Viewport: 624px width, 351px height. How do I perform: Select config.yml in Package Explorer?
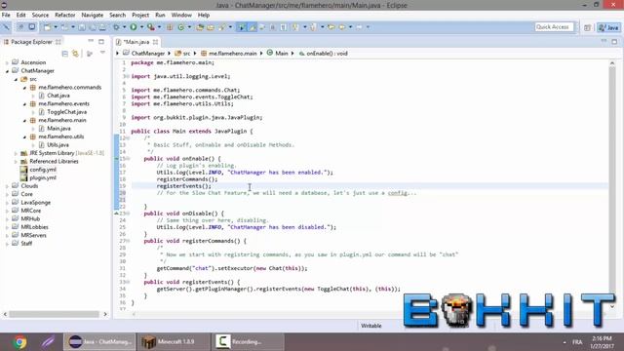click(x=43, y=170)
